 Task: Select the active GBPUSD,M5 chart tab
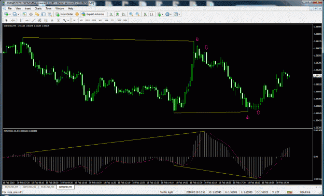[x=66, y=187]
